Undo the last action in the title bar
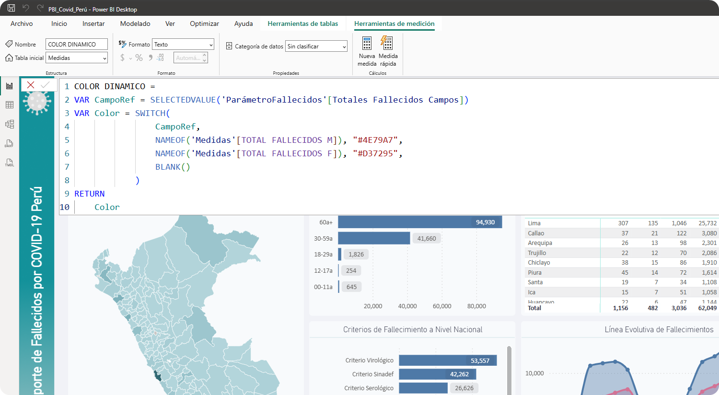Image resolution: width=719 pixels, height=395 pixels. tap(26, 8)
